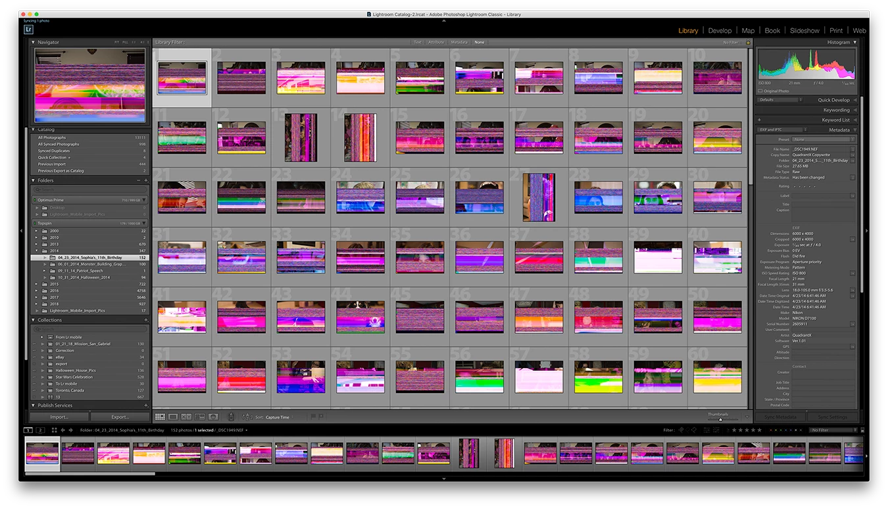Go forward to next source arrow

point(70,430)
